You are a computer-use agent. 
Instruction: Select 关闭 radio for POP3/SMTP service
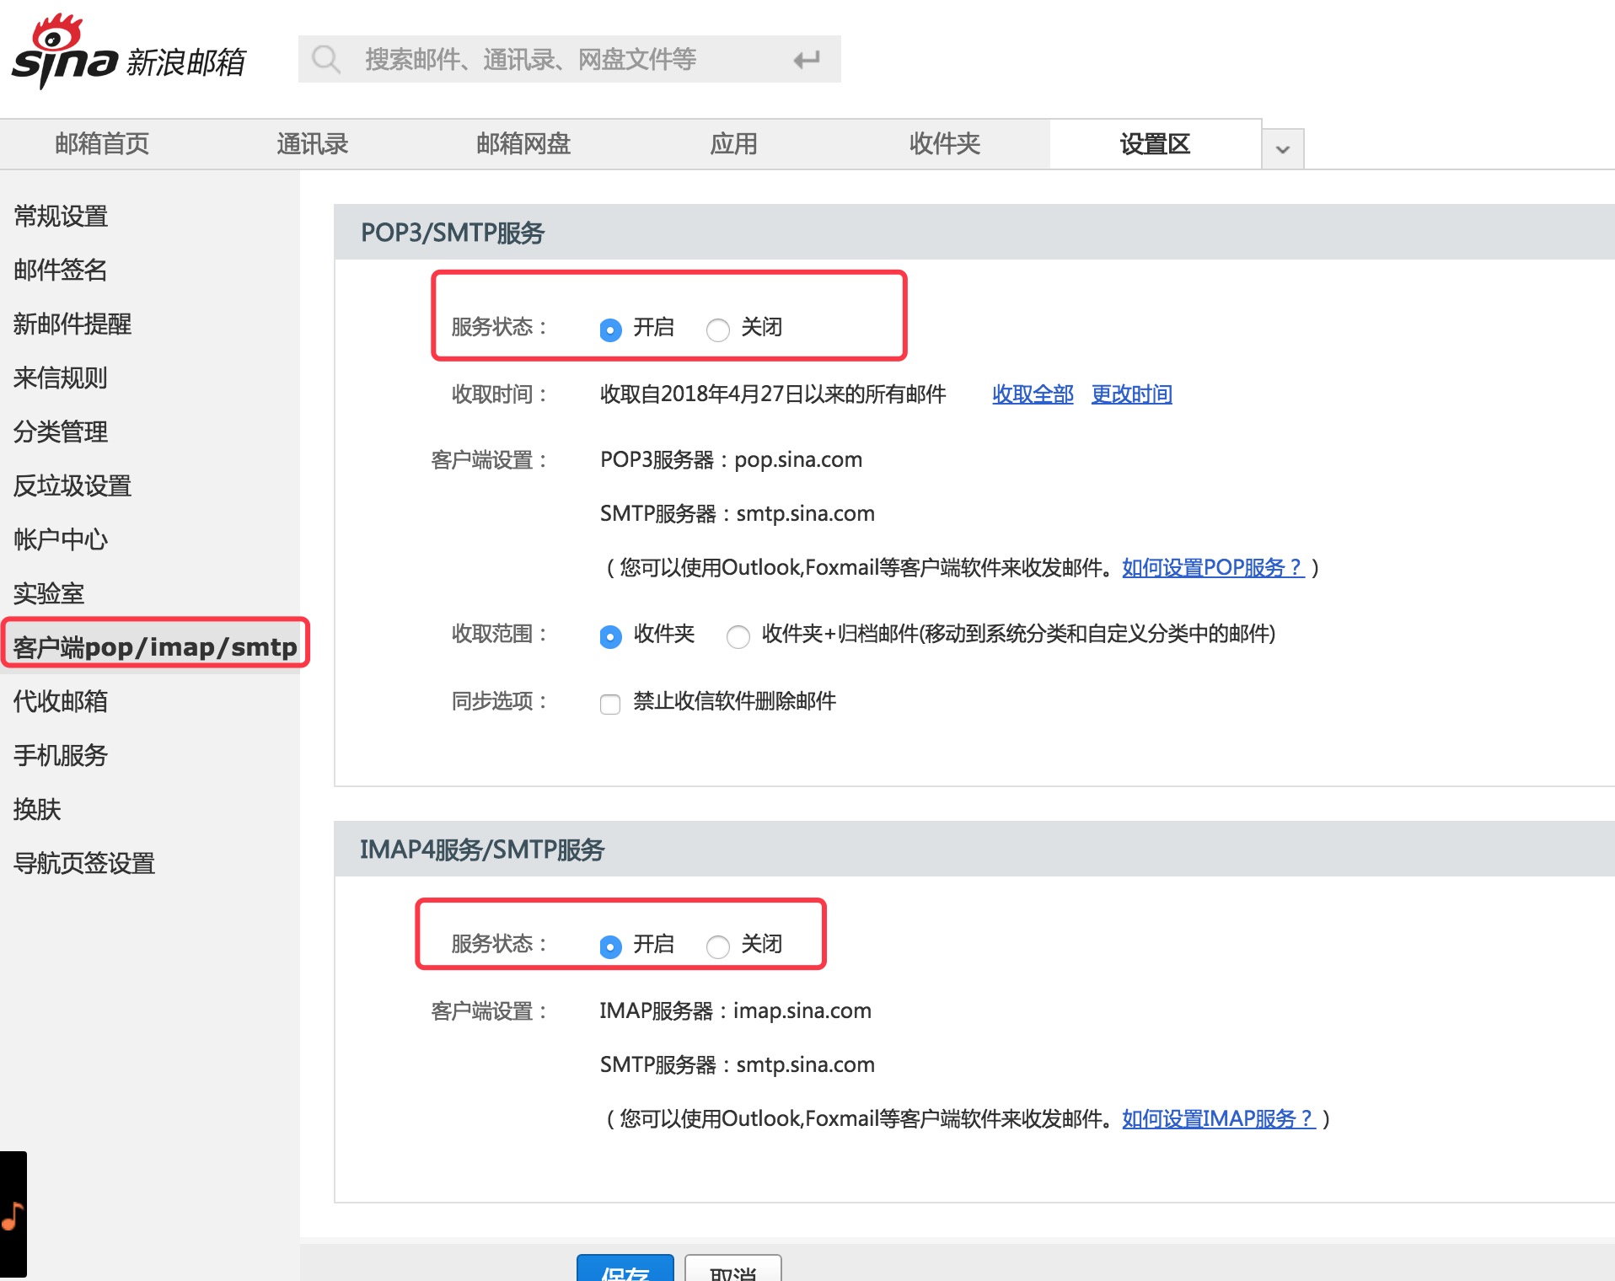pyautogui.click(x=718, y=330)
